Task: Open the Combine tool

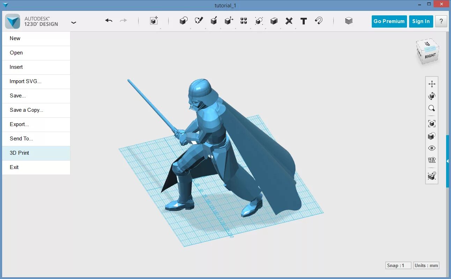Action: point(274,21)
